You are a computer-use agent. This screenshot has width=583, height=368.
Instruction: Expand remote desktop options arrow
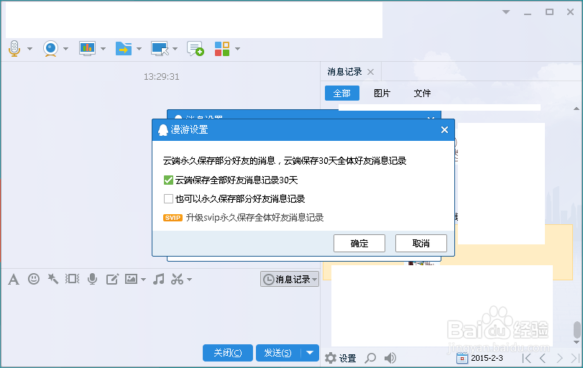point(175,49)
